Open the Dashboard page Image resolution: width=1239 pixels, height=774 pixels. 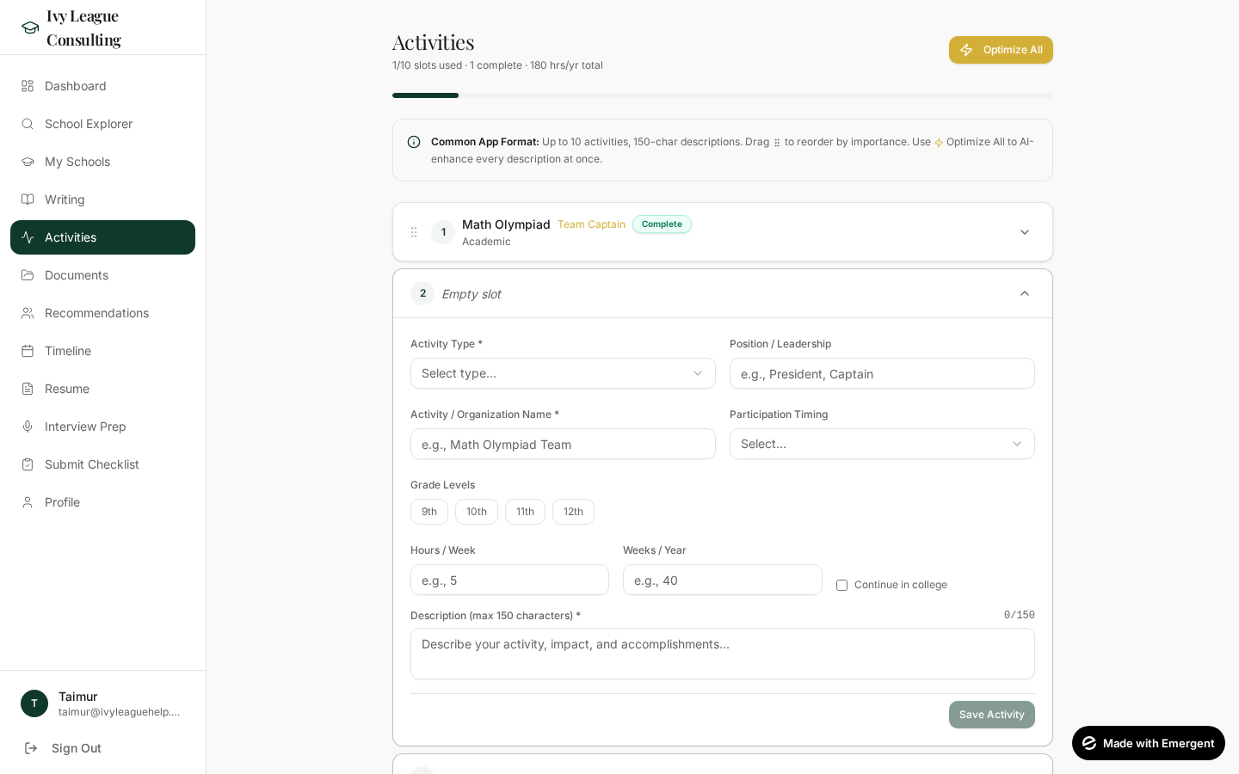click(x=102, y=86)
